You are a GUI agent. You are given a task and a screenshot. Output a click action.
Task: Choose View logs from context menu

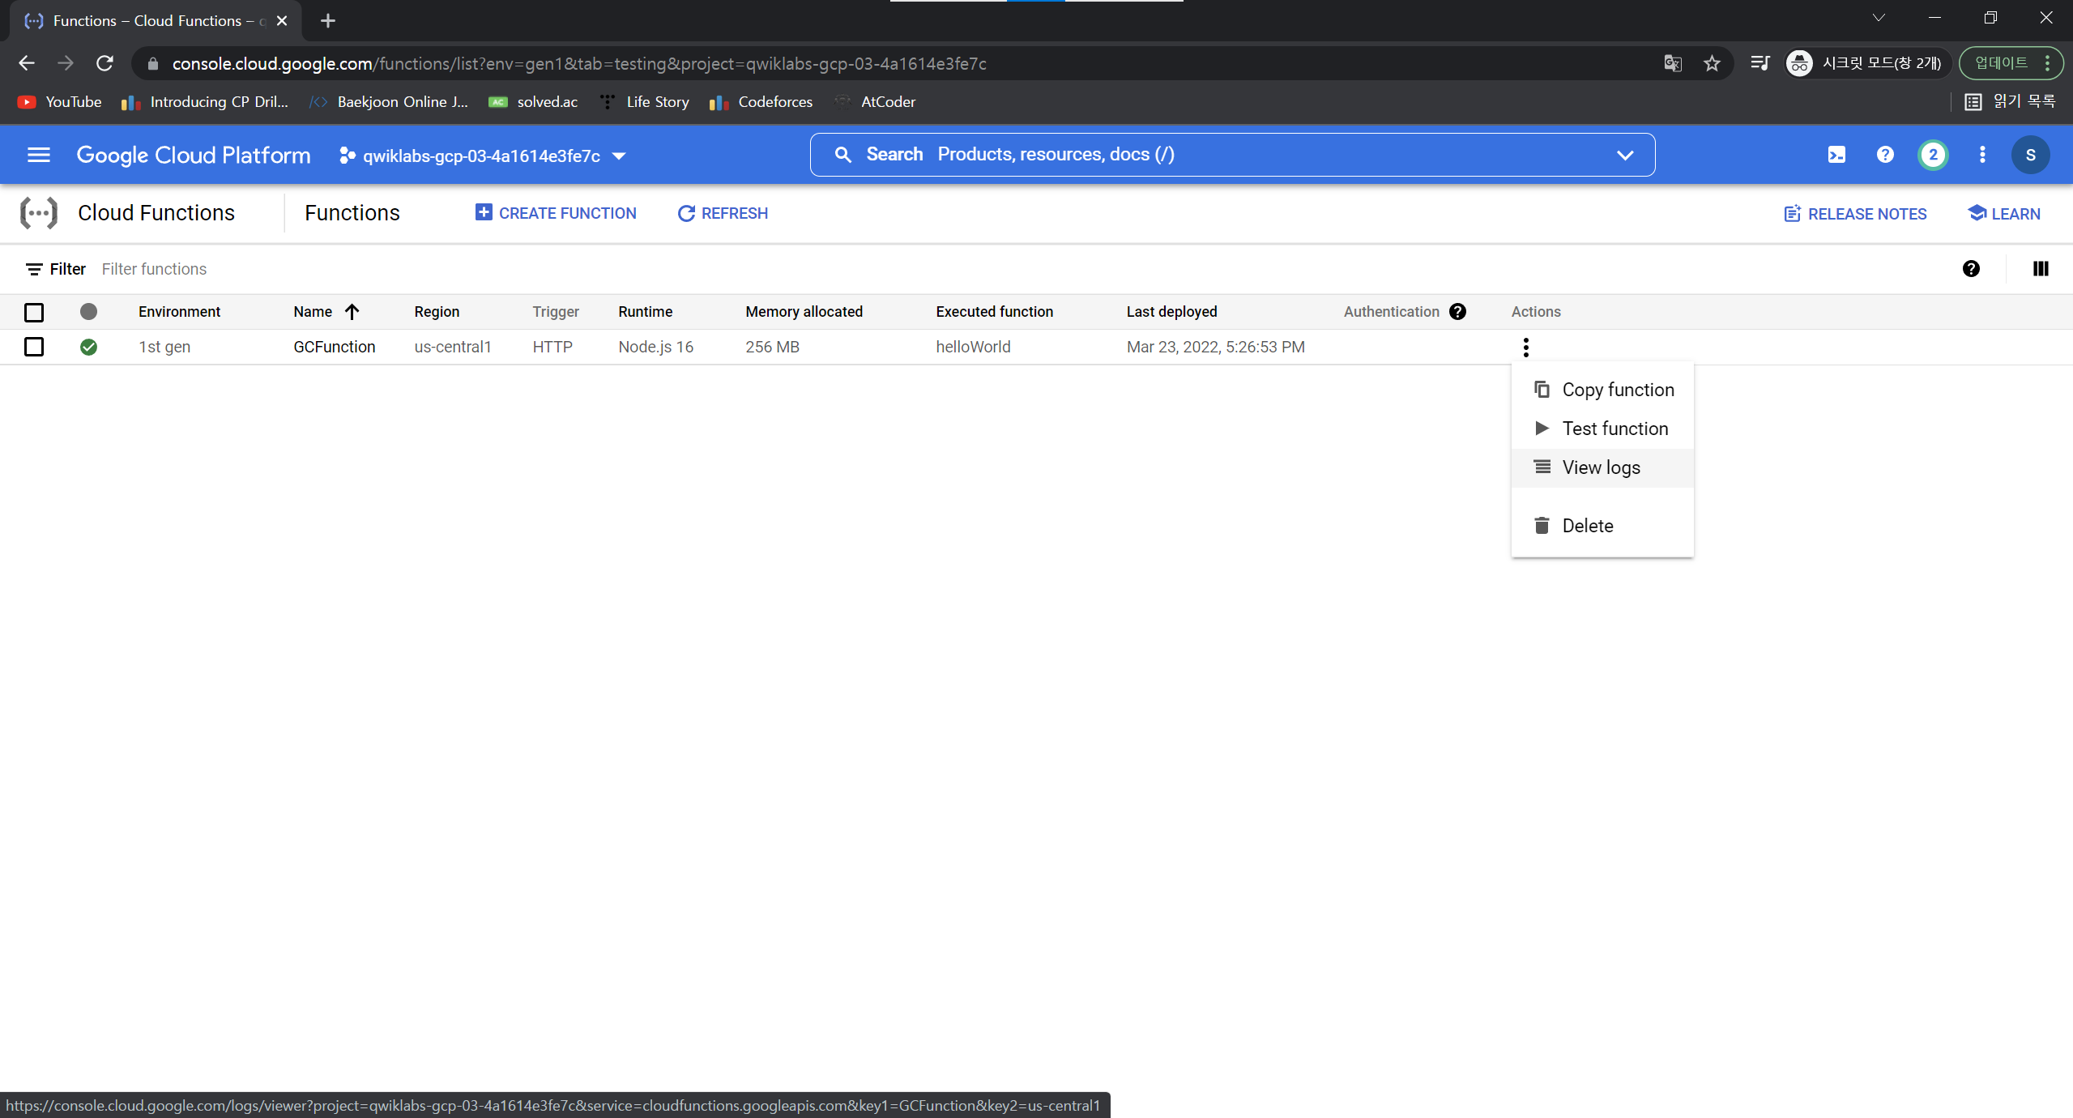[1601, 467]
